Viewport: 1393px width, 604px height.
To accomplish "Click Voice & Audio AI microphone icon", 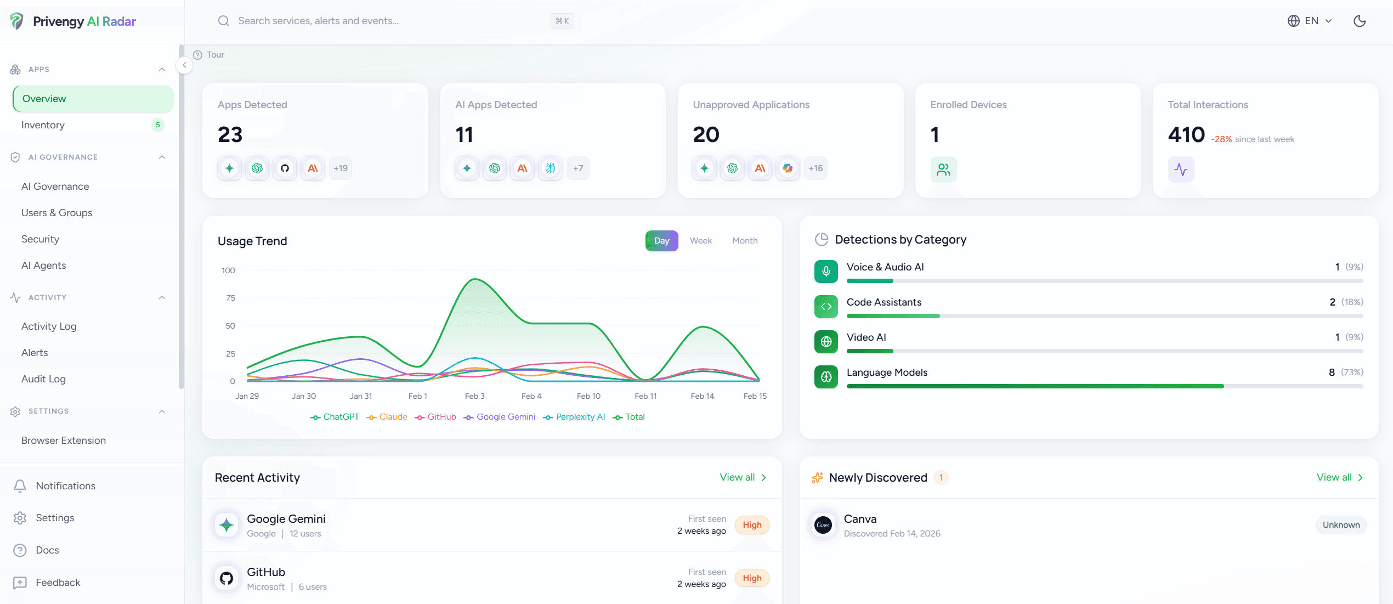I will pos(826,272).
